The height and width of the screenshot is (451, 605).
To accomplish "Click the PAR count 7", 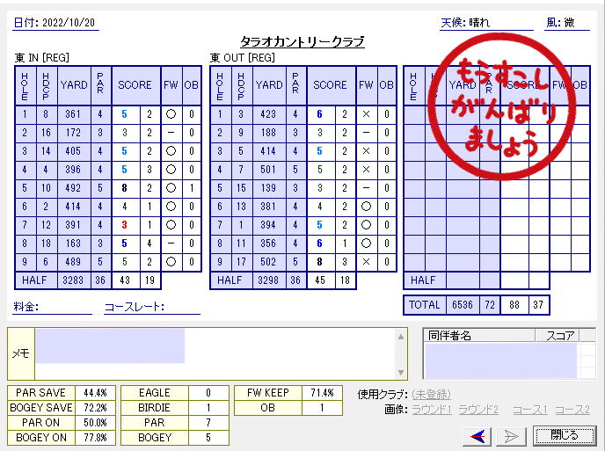I will coord(208,423).
